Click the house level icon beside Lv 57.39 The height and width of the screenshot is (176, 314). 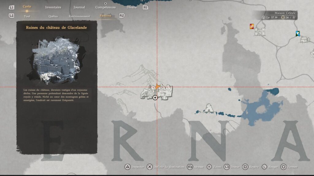(263, 18)
